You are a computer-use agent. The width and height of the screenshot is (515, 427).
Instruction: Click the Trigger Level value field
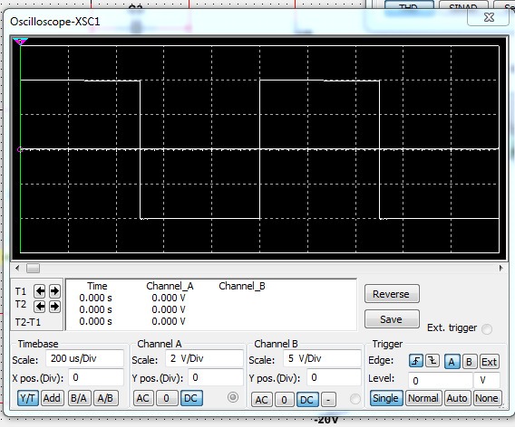440,381
